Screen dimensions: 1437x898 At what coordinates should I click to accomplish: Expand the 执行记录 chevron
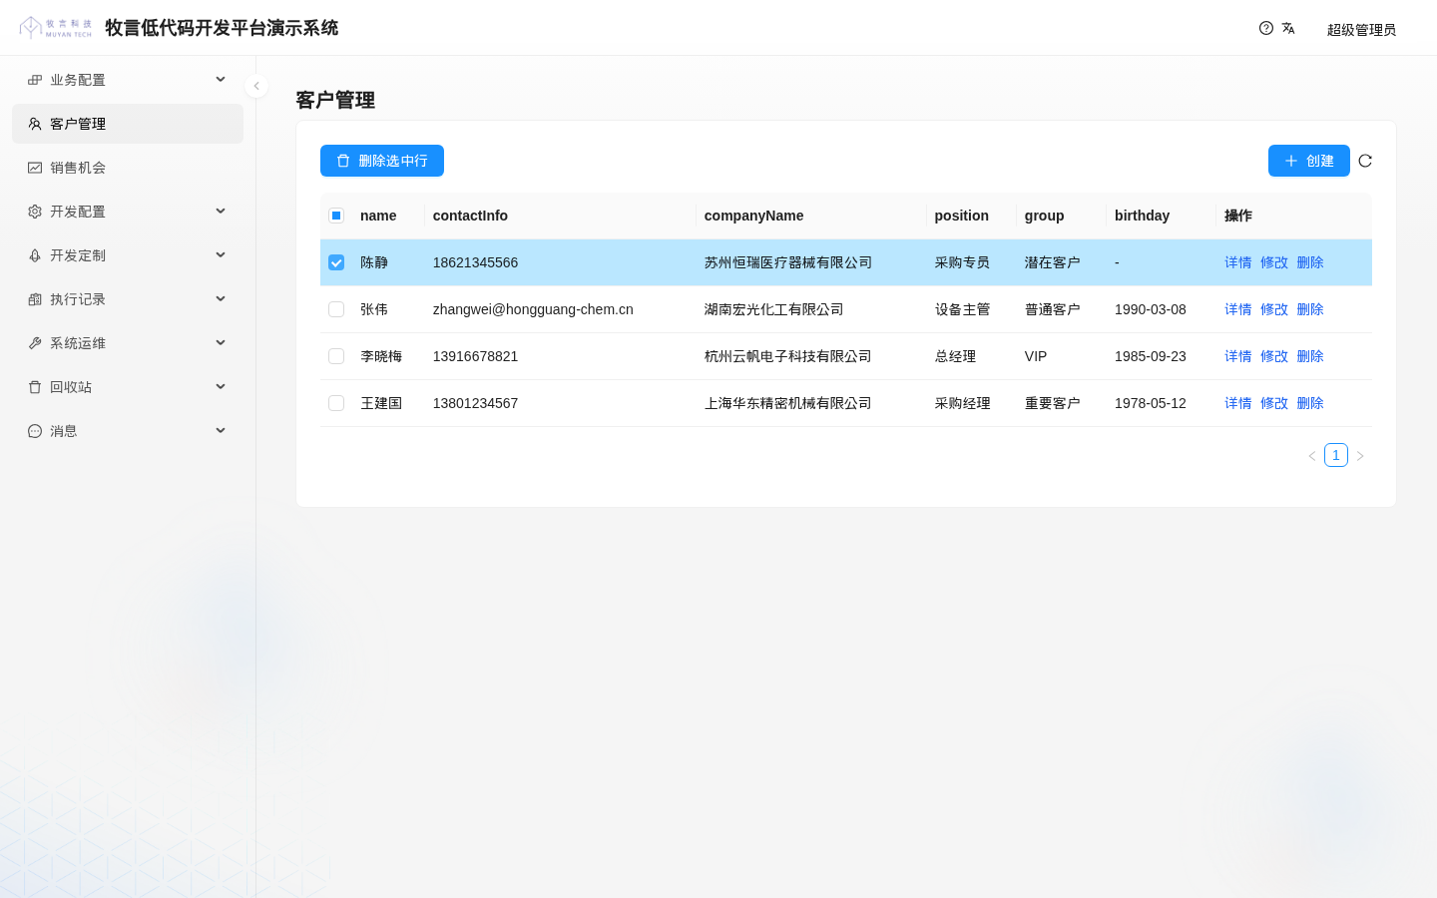pos(221,298)
